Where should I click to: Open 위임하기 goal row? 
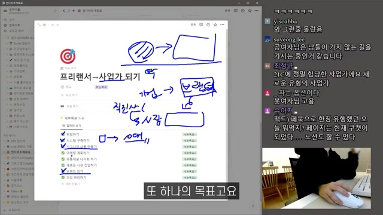[73, 134]
